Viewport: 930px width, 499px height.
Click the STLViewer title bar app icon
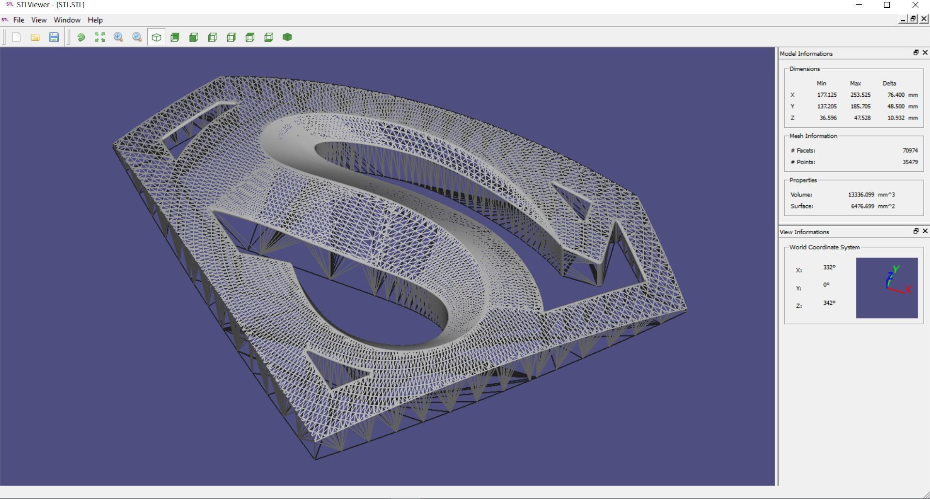pos(10,5)
